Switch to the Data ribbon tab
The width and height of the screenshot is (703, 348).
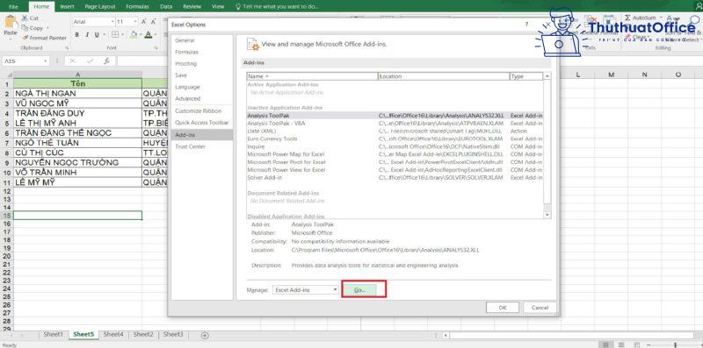point(166,7)
